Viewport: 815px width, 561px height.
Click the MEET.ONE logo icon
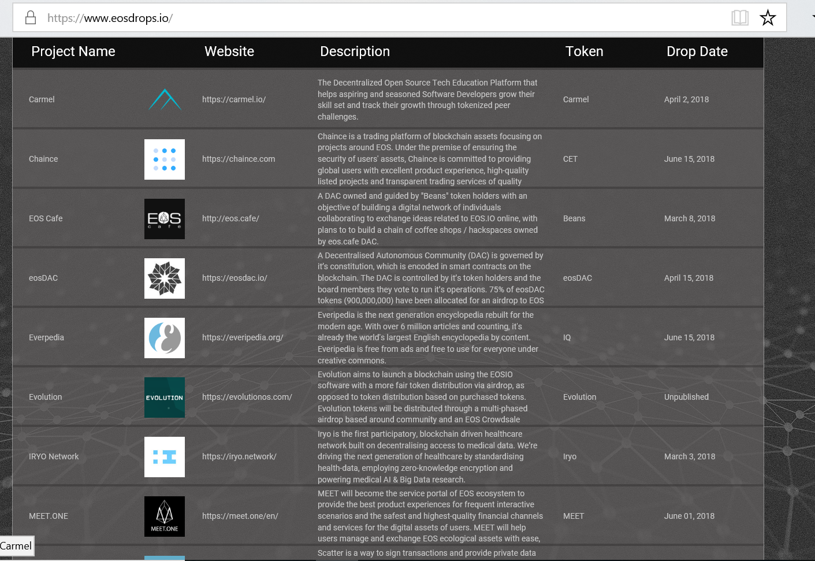(165, 517)
